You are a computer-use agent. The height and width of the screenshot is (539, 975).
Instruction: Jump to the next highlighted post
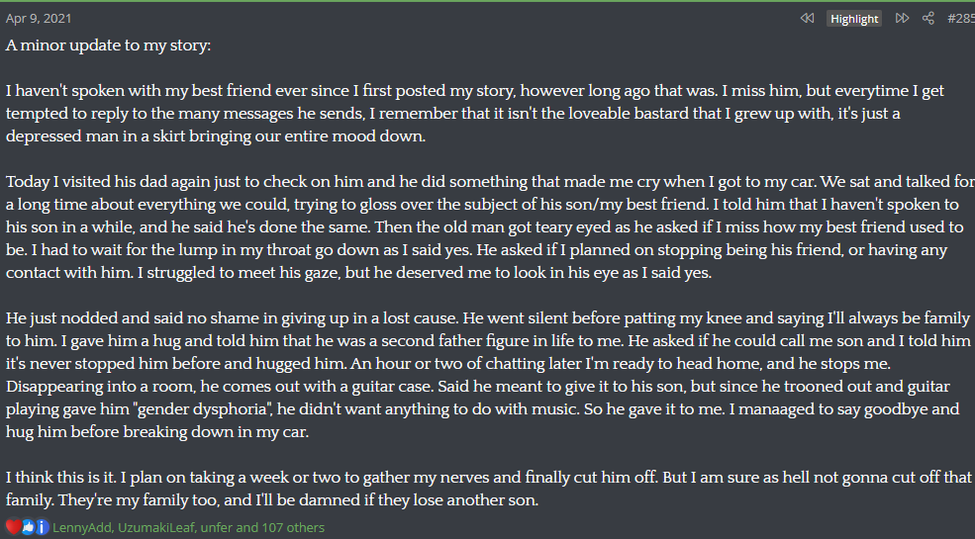tap(902, 19)
